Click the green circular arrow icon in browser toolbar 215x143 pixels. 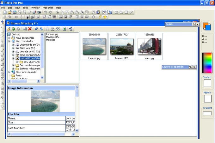click(x=13, y=29)
